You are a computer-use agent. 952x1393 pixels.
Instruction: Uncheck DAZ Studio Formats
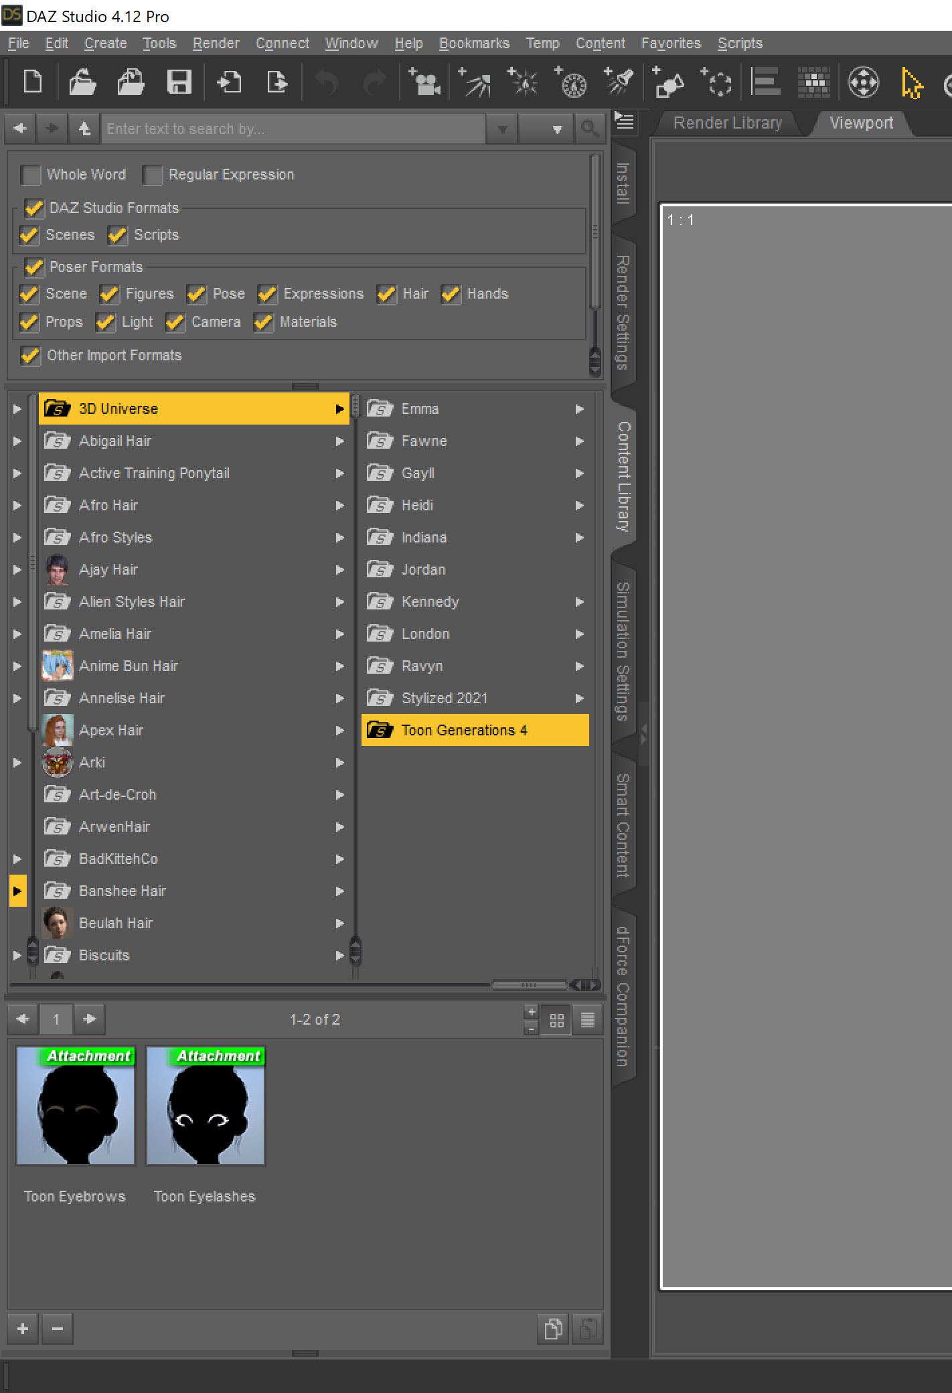[34, 208]
